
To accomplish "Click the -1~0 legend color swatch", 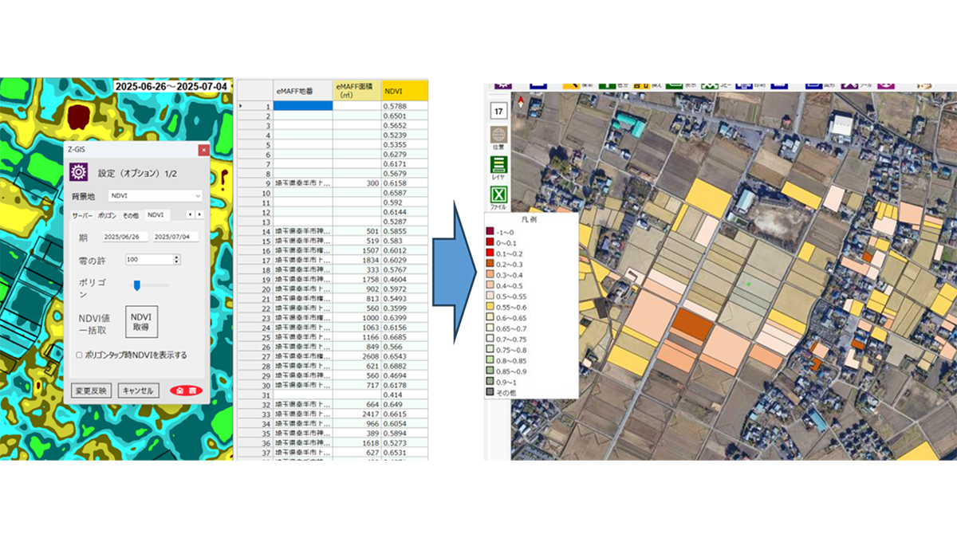I will pos(490,232).
